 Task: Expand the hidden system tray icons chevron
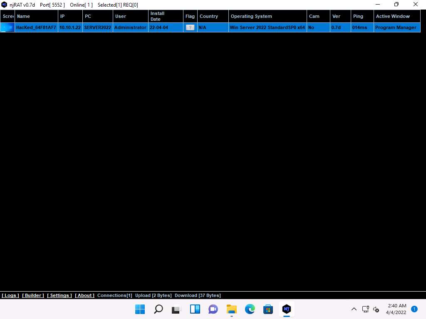[x=354, y=309]
